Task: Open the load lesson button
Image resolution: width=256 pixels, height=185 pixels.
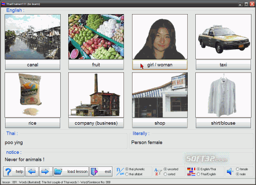Action: pos(71,171)
